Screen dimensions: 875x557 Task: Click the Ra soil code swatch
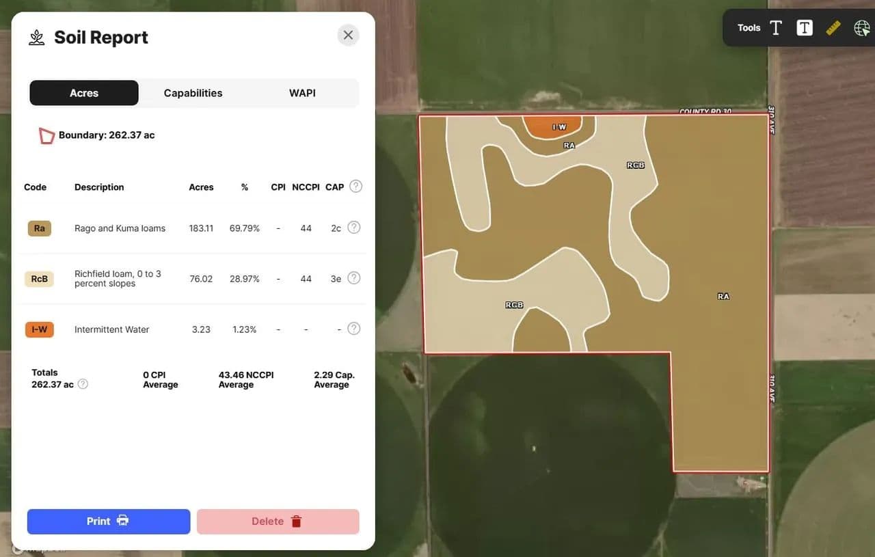[40, 228]
